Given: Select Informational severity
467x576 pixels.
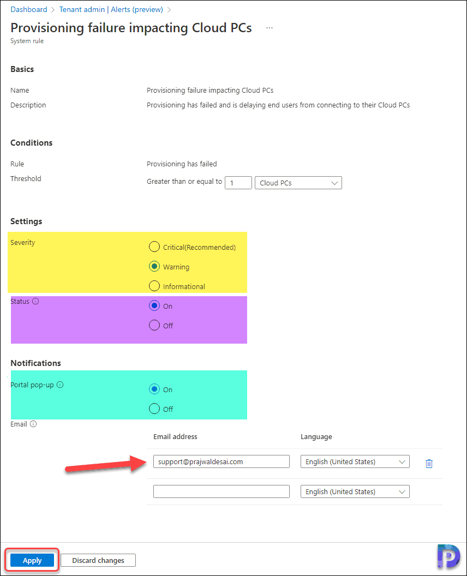Looking at the screenshot, I should (154, 286).
